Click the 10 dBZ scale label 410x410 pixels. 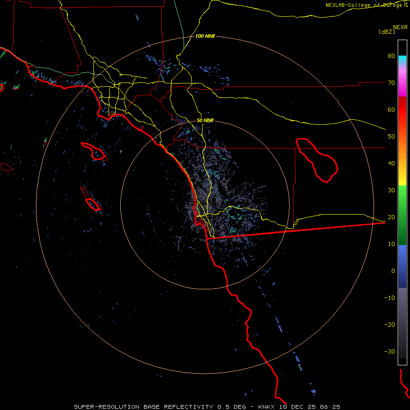(391, 244)
